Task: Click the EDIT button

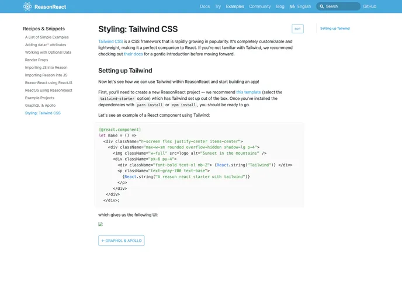Action: pos(297,29)
